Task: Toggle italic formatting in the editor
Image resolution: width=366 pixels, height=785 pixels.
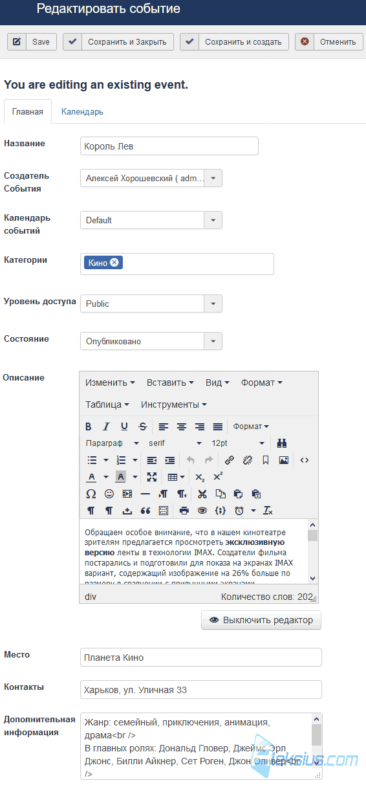Action: click(106, 426)
